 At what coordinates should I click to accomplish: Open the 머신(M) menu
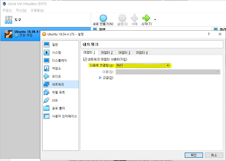click(x=21, y=10)
